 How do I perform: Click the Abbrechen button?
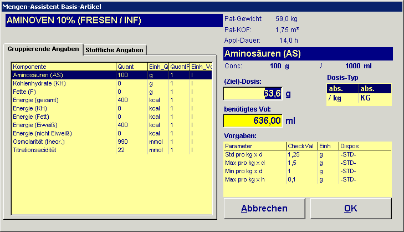264,209
